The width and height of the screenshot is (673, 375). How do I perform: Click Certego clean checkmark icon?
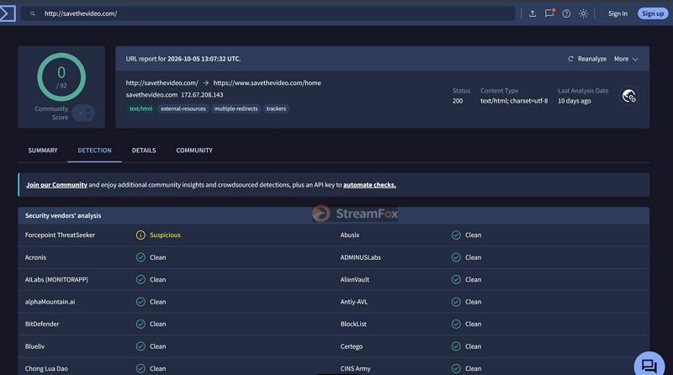[x=456, y=346]
